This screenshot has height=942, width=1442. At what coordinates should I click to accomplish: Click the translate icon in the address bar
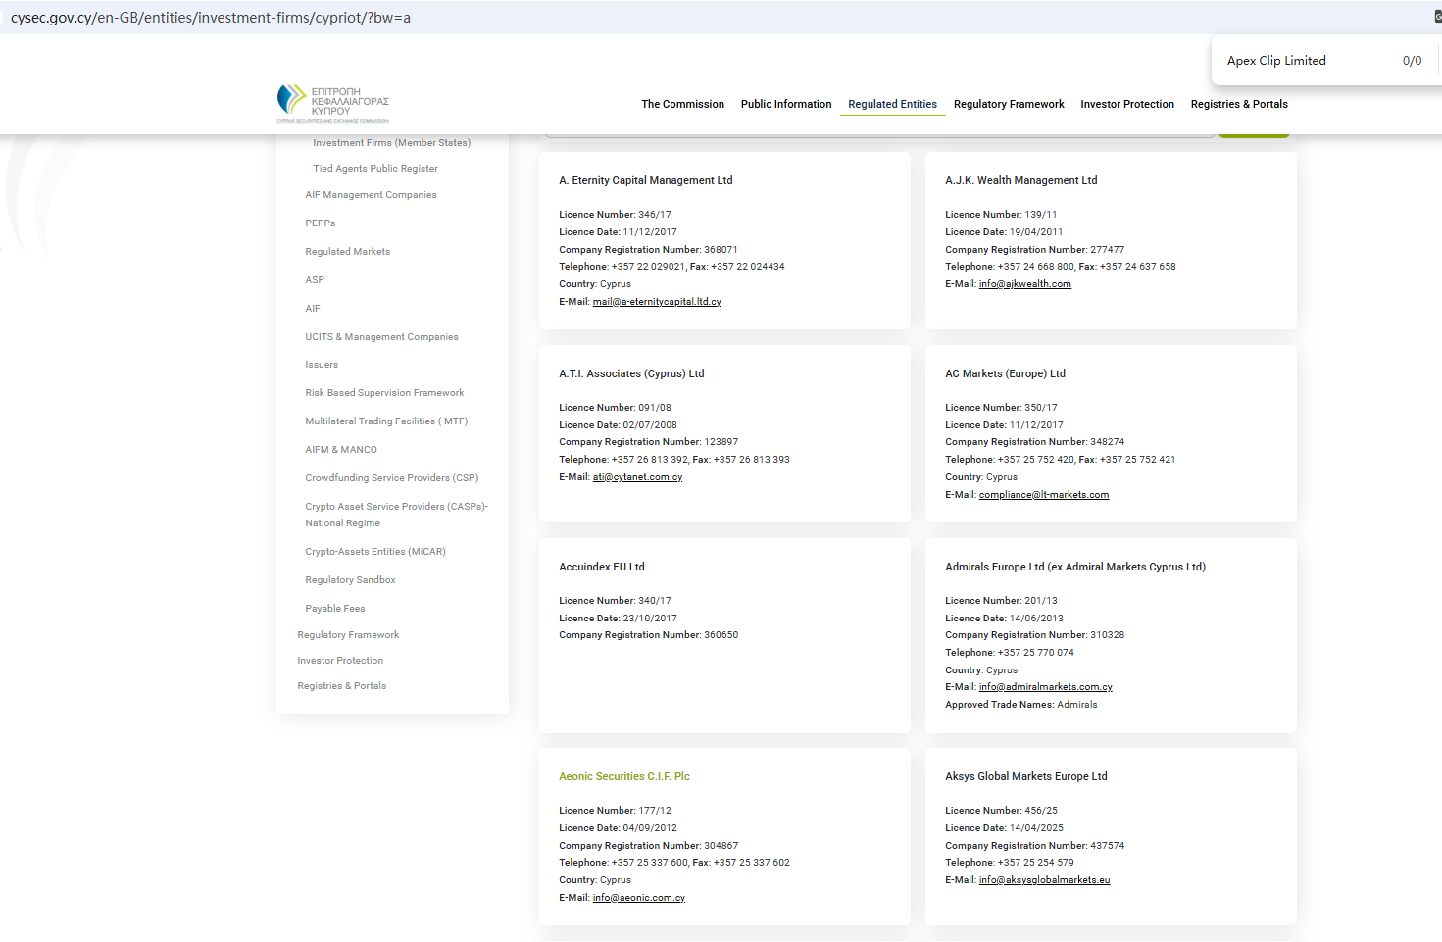point(1436,17)
